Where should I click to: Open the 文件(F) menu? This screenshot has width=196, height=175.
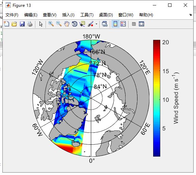(12, 15)
